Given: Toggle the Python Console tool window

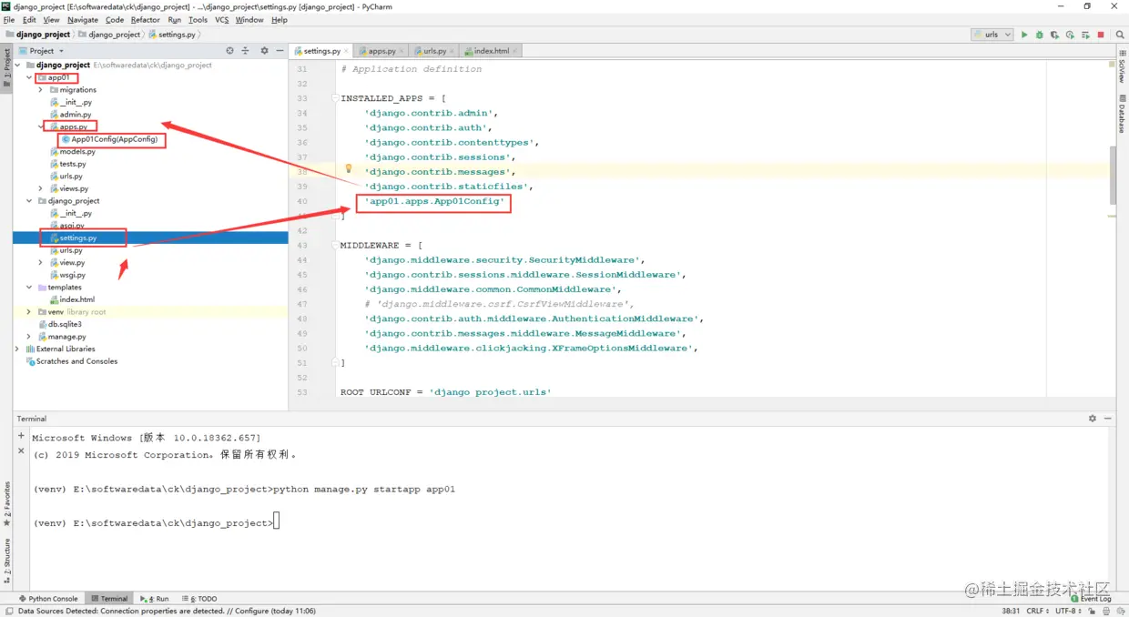Looking at the screenshot, I should [x=48, y=599].
